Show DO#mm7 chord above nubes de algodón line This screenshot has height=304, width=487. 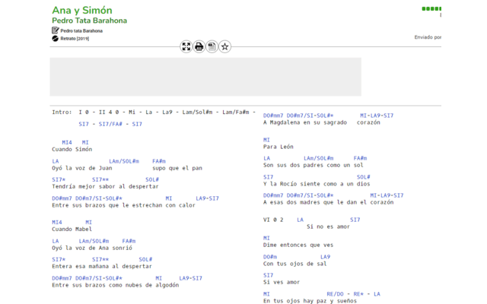pyautogui.click(x=62, y=278)
